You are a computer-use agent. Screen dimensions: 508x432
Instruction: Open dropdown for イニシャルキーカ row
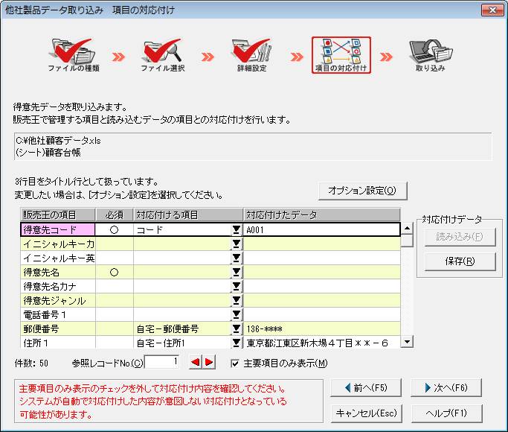point(237,244)
